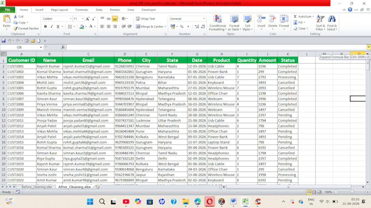Apply the font color A icon
Screen dimensions: 371x208
pos(91,27)
